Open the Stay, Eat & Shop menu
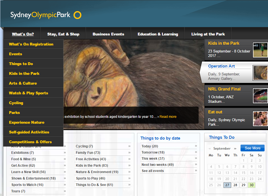This screenshot has width=268, height=196. (x=63, y=34)
